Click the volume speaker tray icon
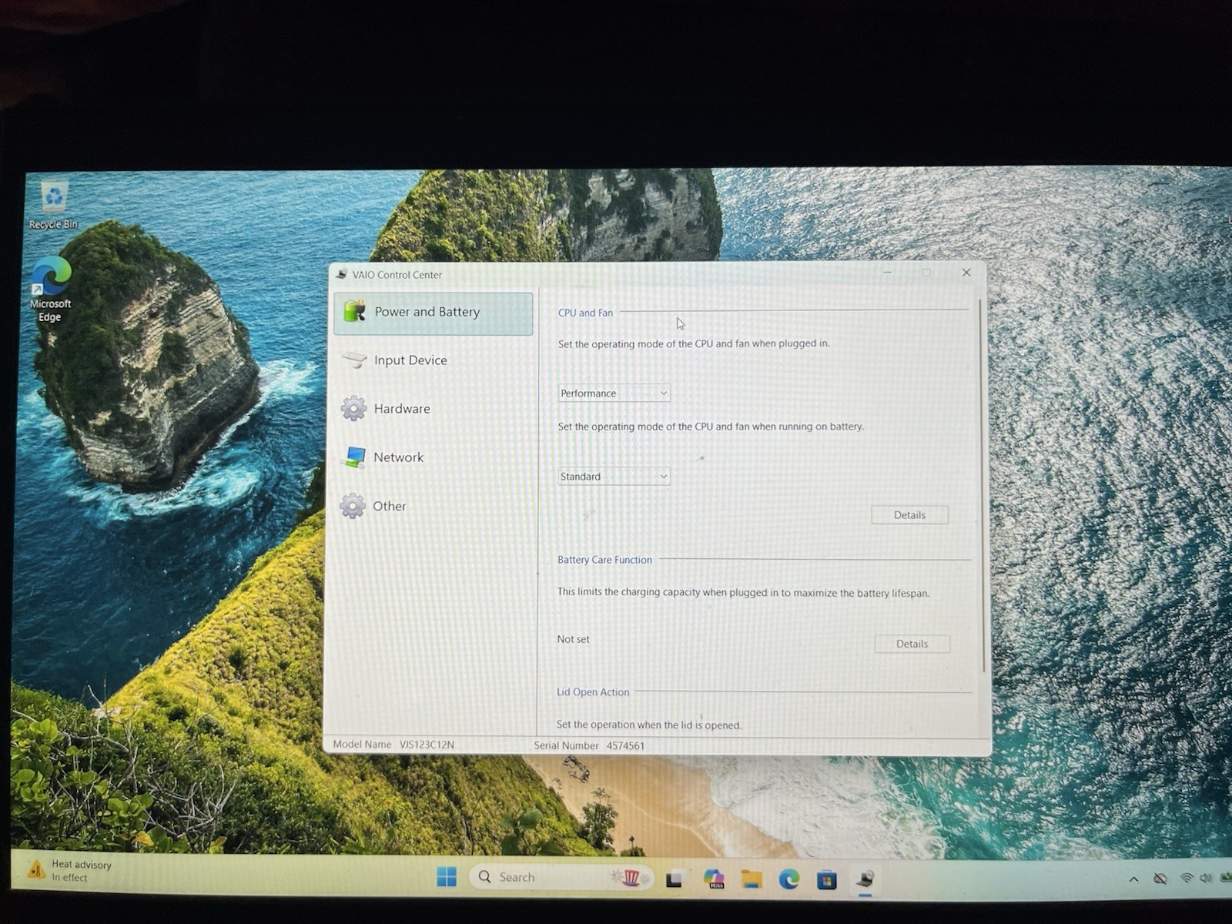Image resolution: width=1232 pixels, height=924 pixels. (x=1205, y=879)
